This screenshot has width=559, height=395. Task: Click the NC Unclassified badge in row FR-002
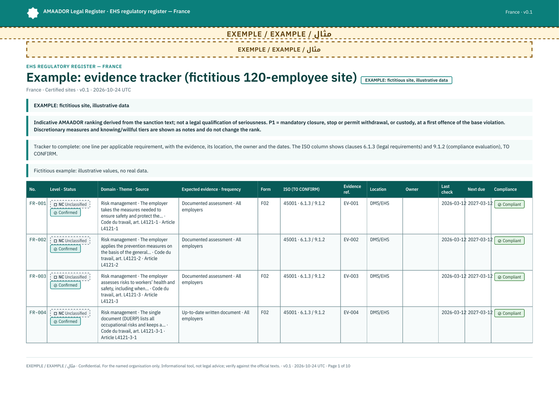(70, 241)
